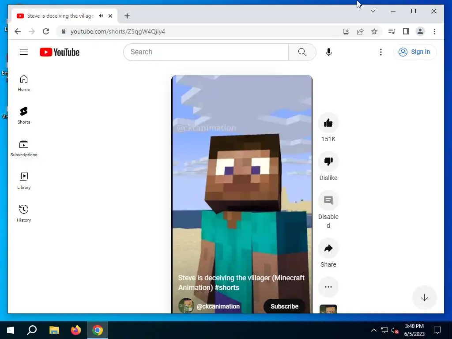Click the YouTube logo
The width and height of the screenshot is (452, 339).
tap(60, 52)
